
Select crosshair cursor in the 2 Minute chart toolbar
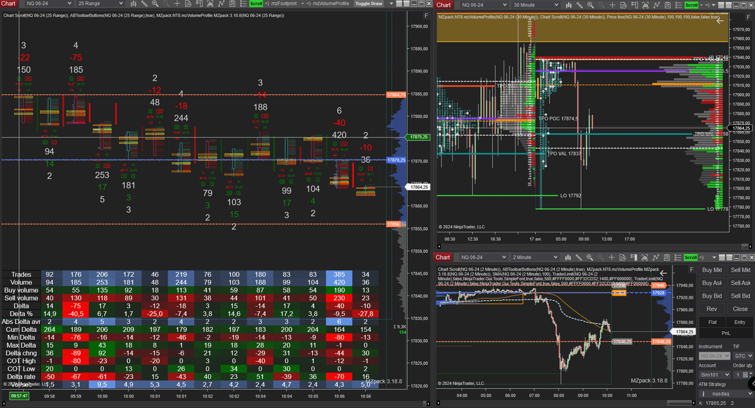coord(612,257)
